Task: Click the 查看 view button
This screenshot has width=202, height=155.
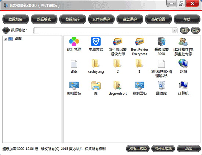Action: coord(184,30)
